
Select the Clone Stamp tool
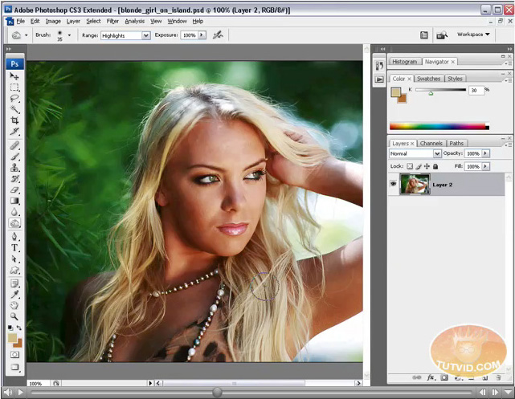point(14,168)
